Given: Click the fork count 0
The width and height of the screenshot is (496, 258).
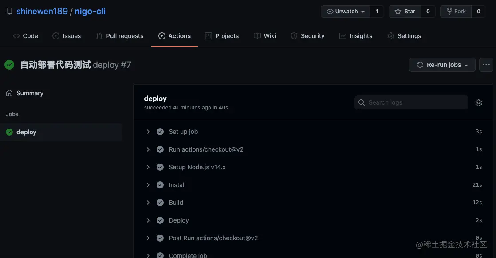Looking at the screenshot, I should pos(479,12).
